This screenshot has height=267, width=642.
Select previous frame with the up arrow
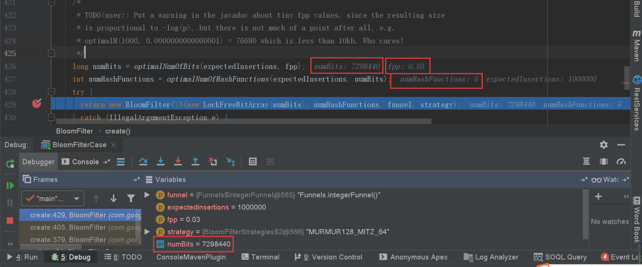(96, 199)
